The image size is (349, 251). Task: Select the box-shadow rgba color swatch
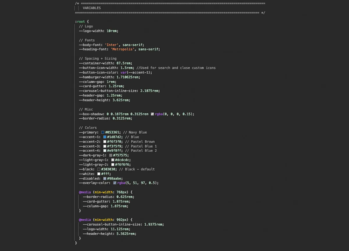point(152,114)
